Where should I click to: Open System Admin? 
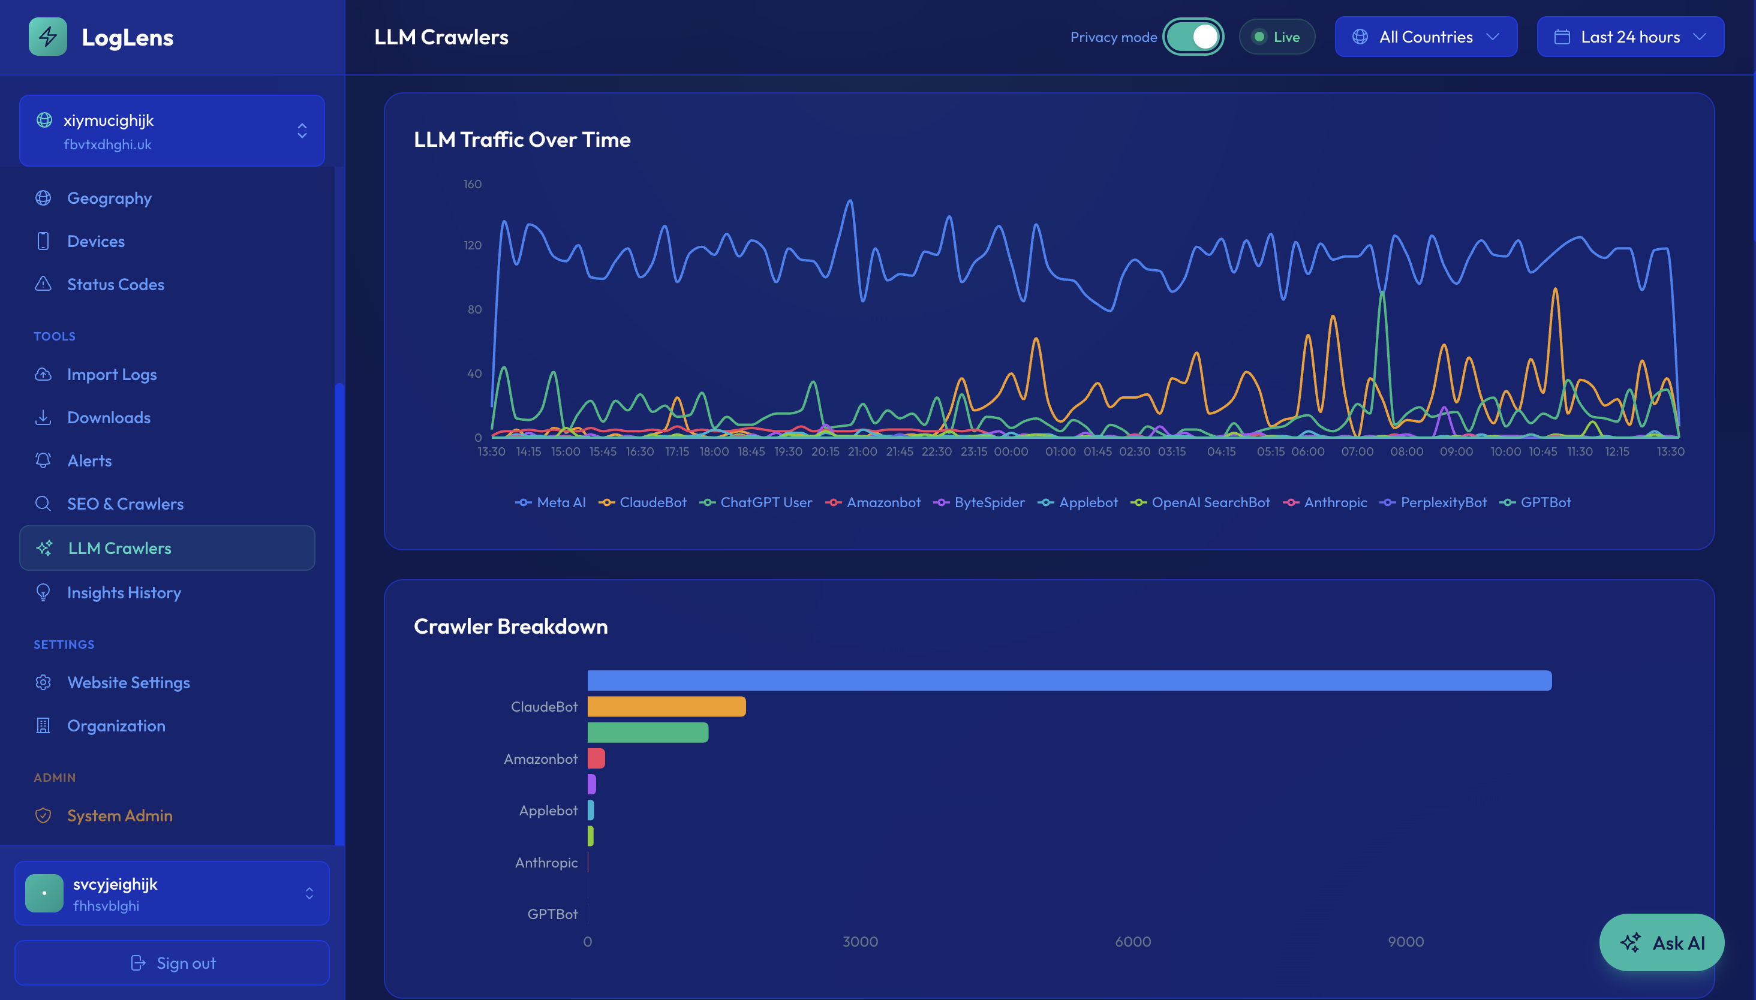[120, 815]
